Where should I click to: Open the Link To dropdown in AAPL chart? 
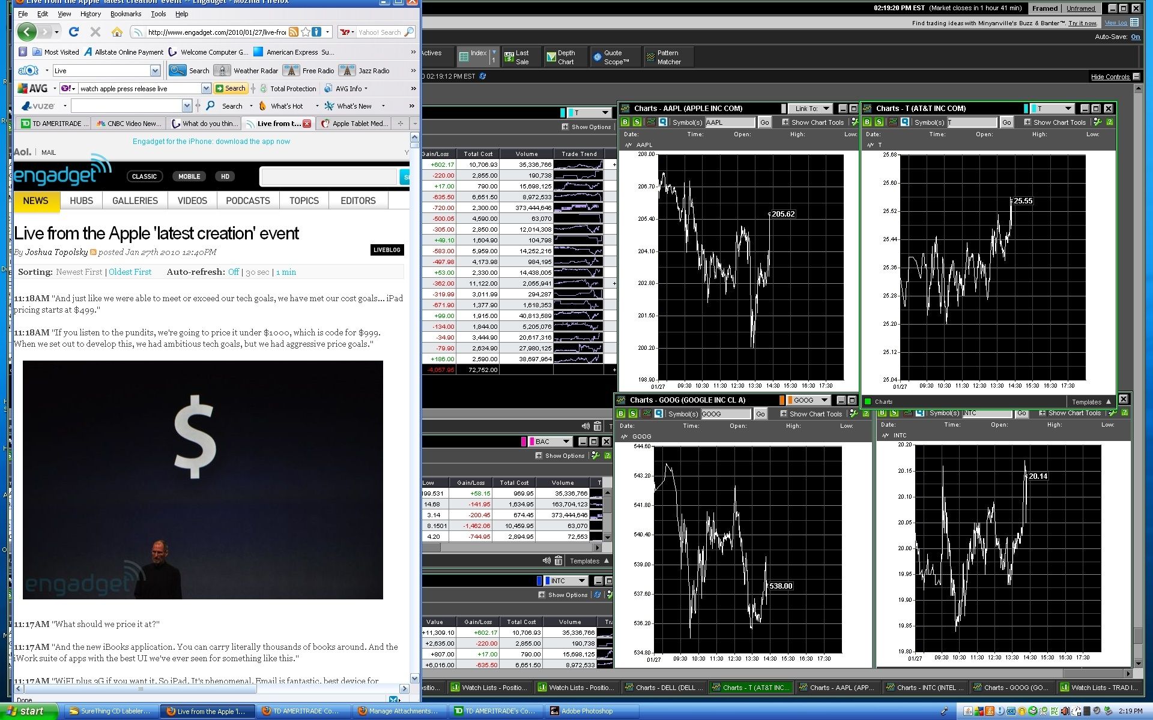click(x=810, y=109)
